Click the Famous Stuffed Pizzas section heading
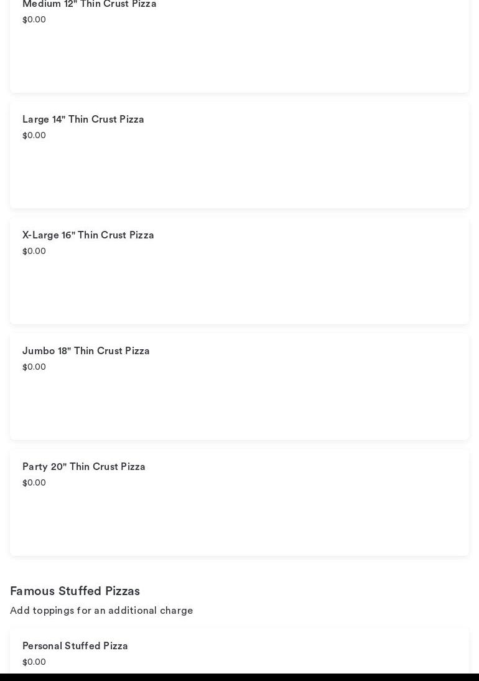Image resolution: width=479 pixels, height=681 pixels. pyautogui.click(x=75, y=591)
